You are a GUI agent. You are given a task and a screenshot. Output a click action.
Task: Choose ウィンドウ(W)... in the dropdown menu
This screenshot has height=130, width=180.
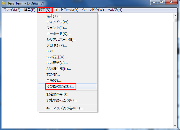(59, 22)
